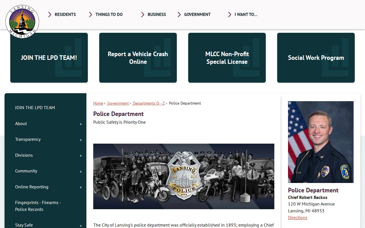Open the Online Reporting sidebar link
The width and height of the screenshot is (365, 228).
tap(32, 187)
